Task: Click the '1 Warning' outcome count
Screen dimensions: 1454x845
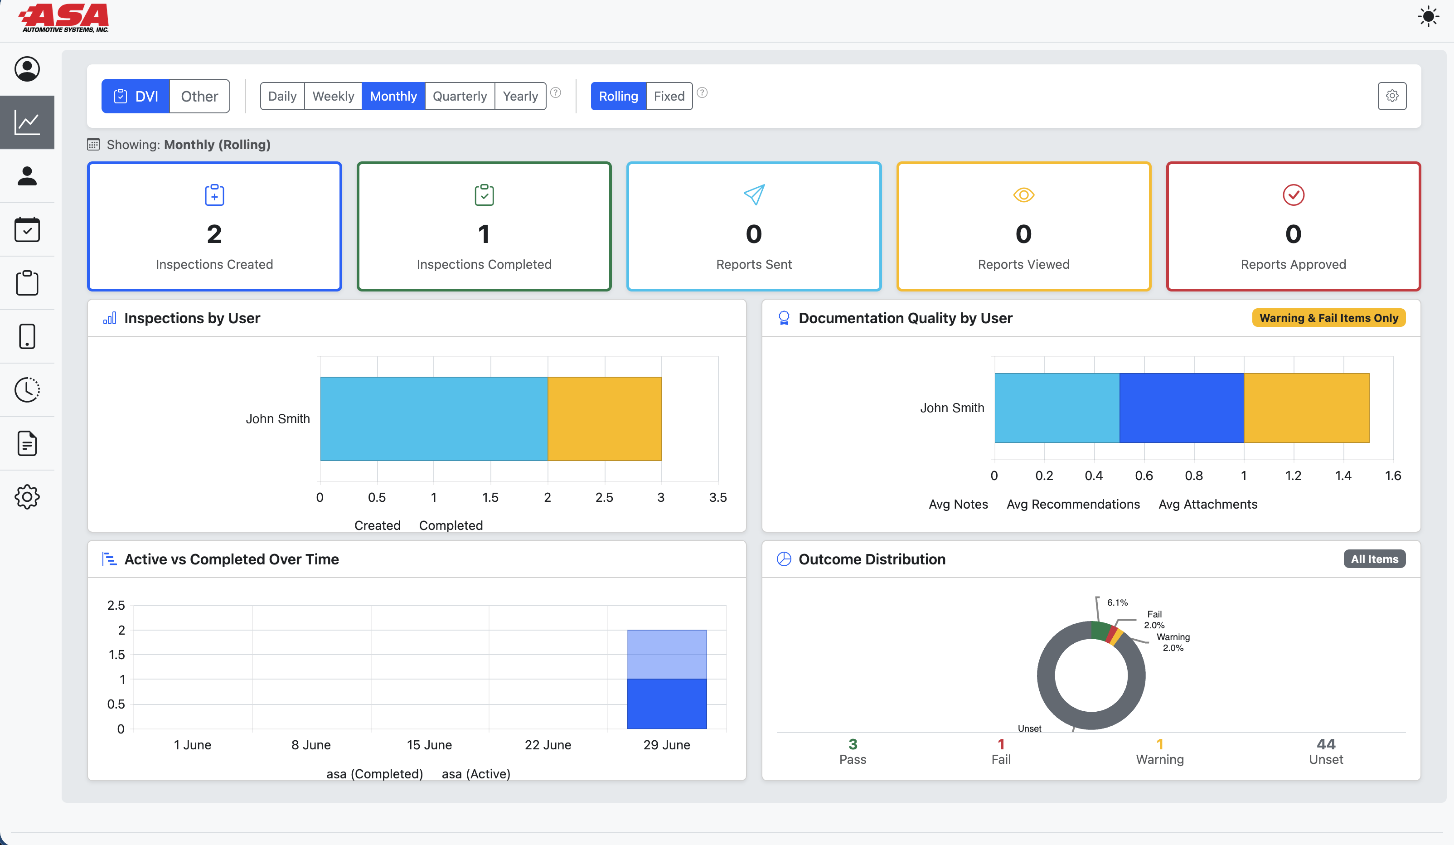Action: pyautogui.click(x=1160, y=752)
